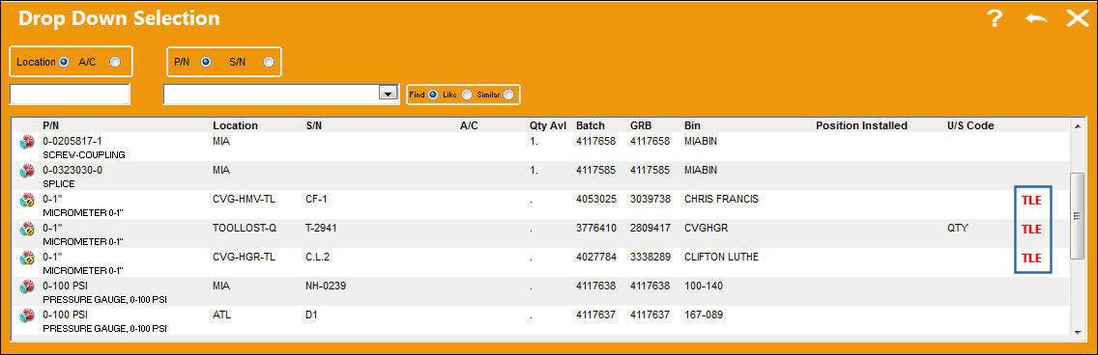Viewport: 1098px width, 355px height.
Task: Choose the Similar search mode
Action: click(x=508, y=95)
